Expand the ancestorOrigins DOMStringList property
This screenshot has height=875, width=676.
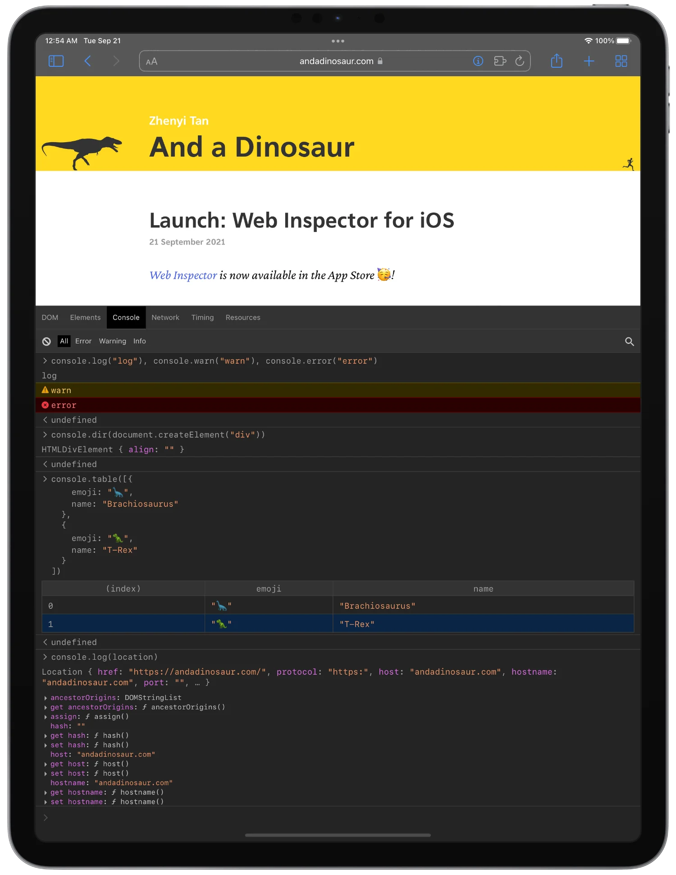pos(46,698)
